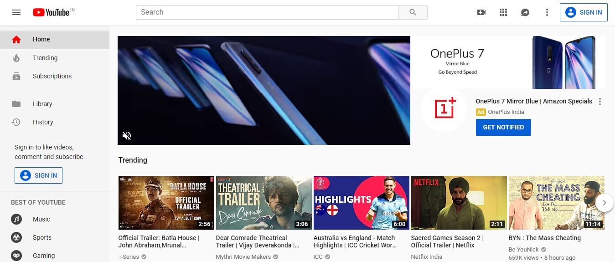Click Dear Comrade Theatrical Trailer title
This screenshot has height=262, width=615.
point(258,241)
